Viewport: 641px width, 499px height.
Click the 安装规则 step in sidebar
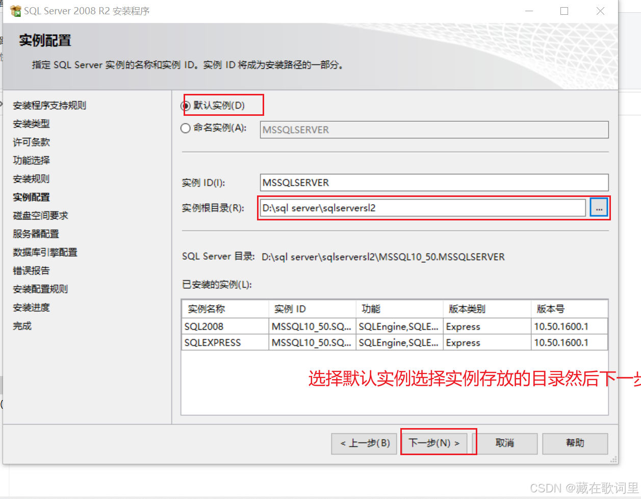31,179
